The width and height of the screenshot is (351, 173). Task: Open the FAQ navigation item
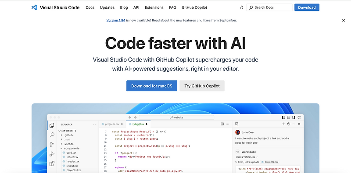(x=172, y=7)
